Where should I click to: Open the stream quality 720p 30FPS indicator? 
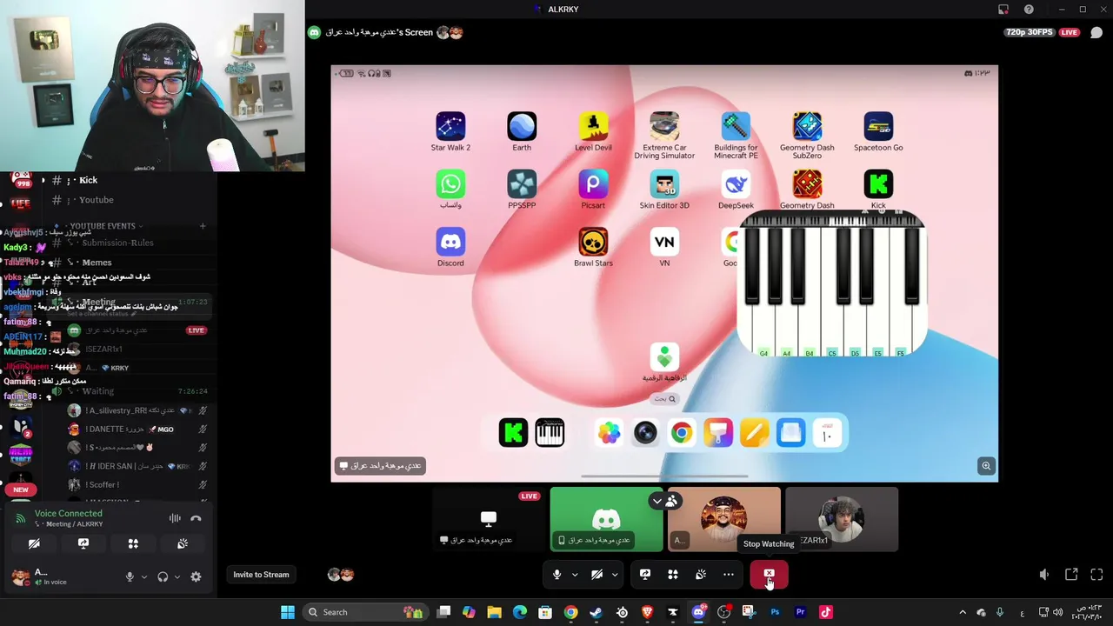[1029, 32]
